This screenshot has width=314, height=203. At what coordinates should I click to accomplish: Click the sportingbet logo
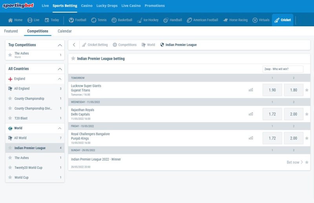click(19, 6)
